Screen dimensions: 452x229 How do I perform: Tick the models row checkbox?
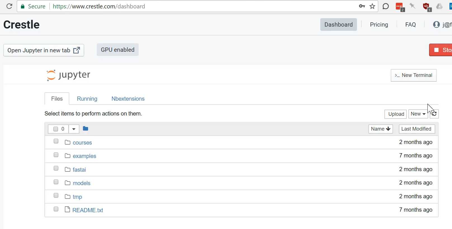(x=56, y=182)
